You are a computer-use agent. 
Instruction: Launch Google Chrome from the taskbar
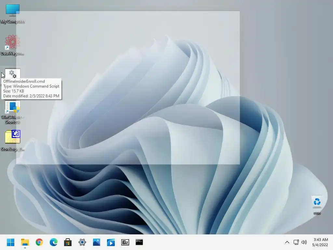[x=39, y=242]
